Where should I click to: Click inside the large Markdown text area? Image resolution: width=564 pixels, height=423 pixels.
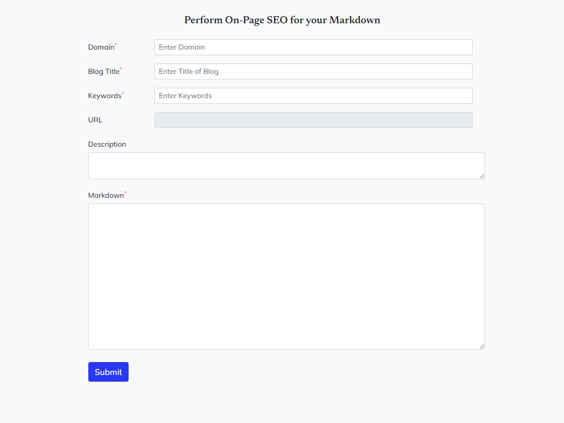(286, 276)
